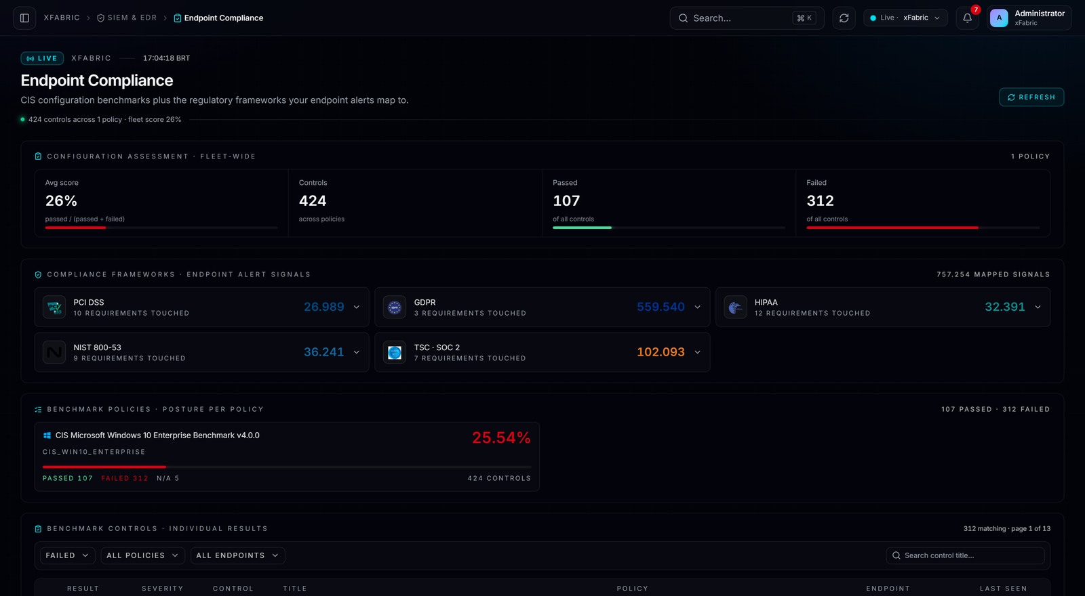This screenshot has height=596, width=1085.
Task: Go to XFABRIC breadcrumb
Action: [x=62, y=18]
